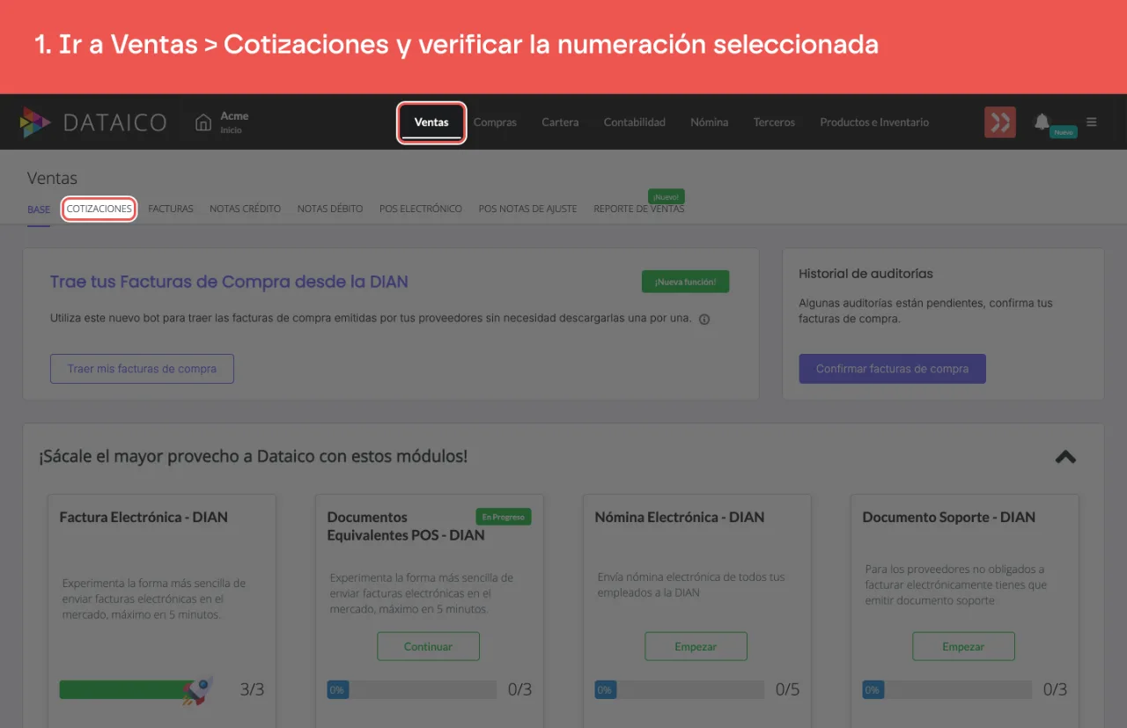This screenshot has width=1127, height=728.
Task: Click Empezar on Documento Soporte card
Action: pos(963,646)
